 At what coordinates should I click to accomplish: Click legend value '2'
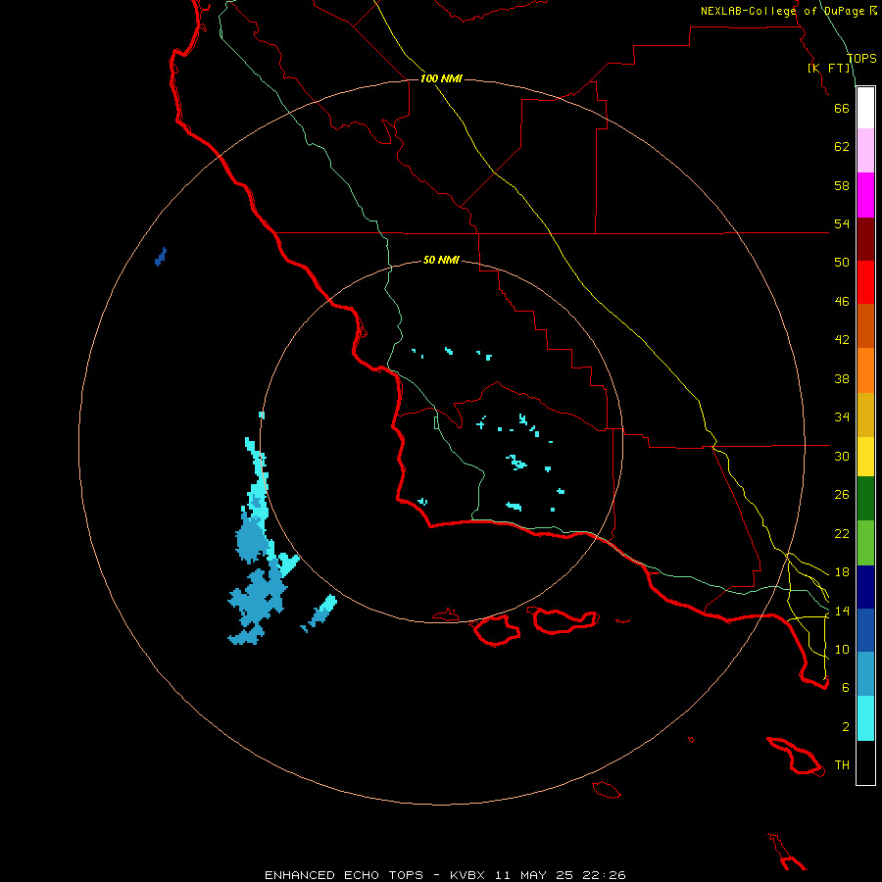click(845, 727)
